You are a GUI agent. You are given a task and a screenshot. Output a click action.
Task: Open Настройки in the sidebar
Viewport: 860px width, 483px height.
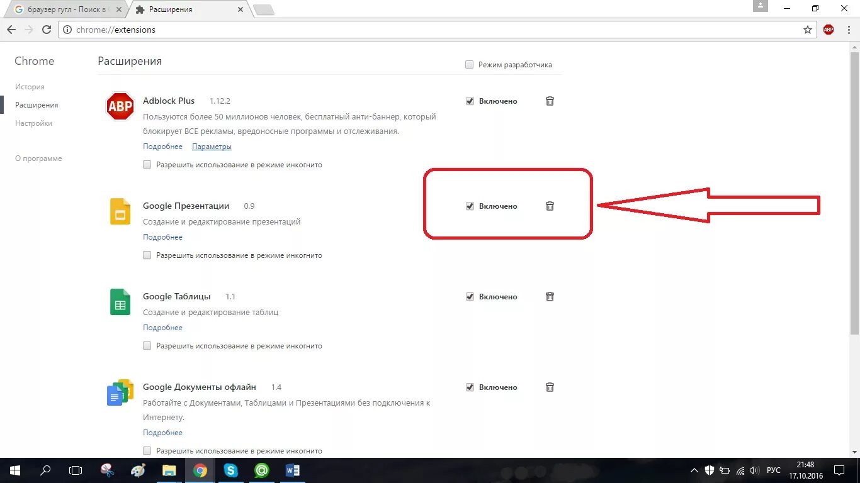point(33,123)
